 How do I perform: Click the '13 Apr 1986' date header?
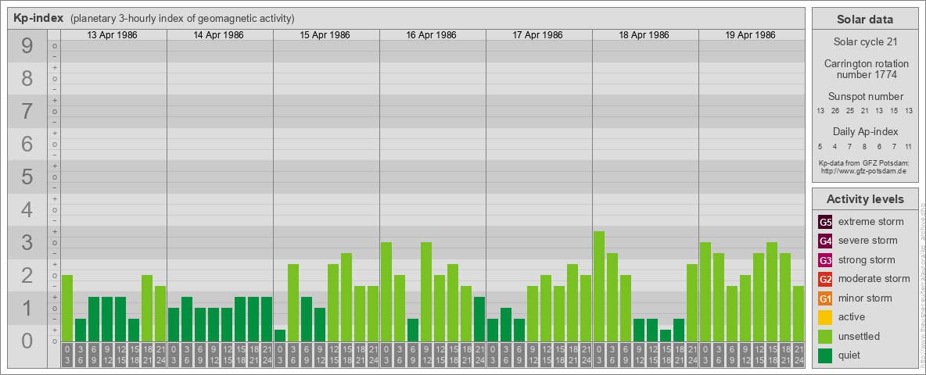point(112,35)
